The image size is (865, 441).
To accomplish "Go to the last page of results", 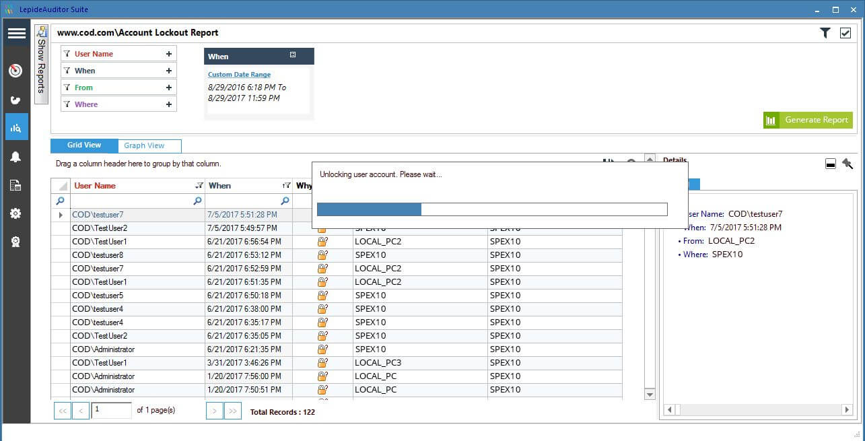I will click(233, 410).
